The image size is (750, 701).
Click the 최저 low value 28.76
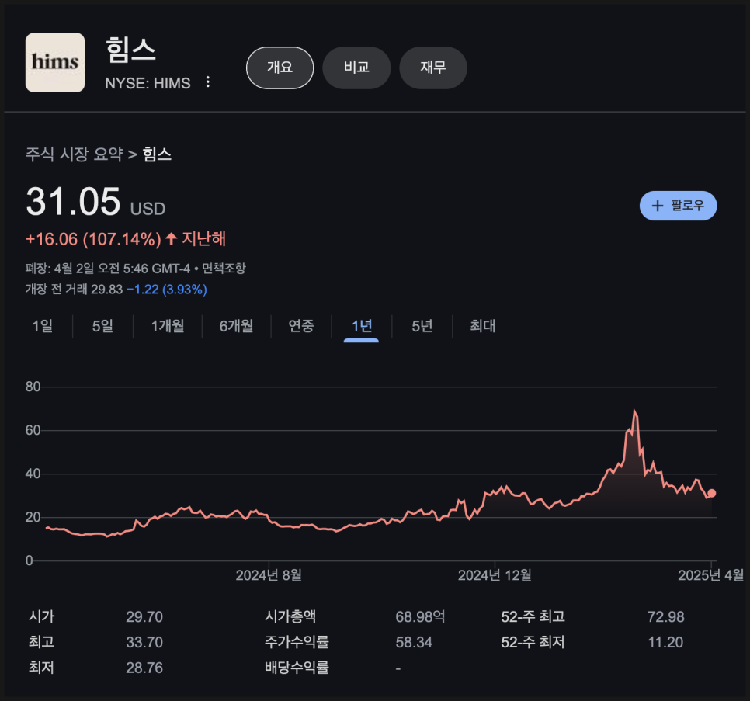pyautogui.click(x=144, y=668)
